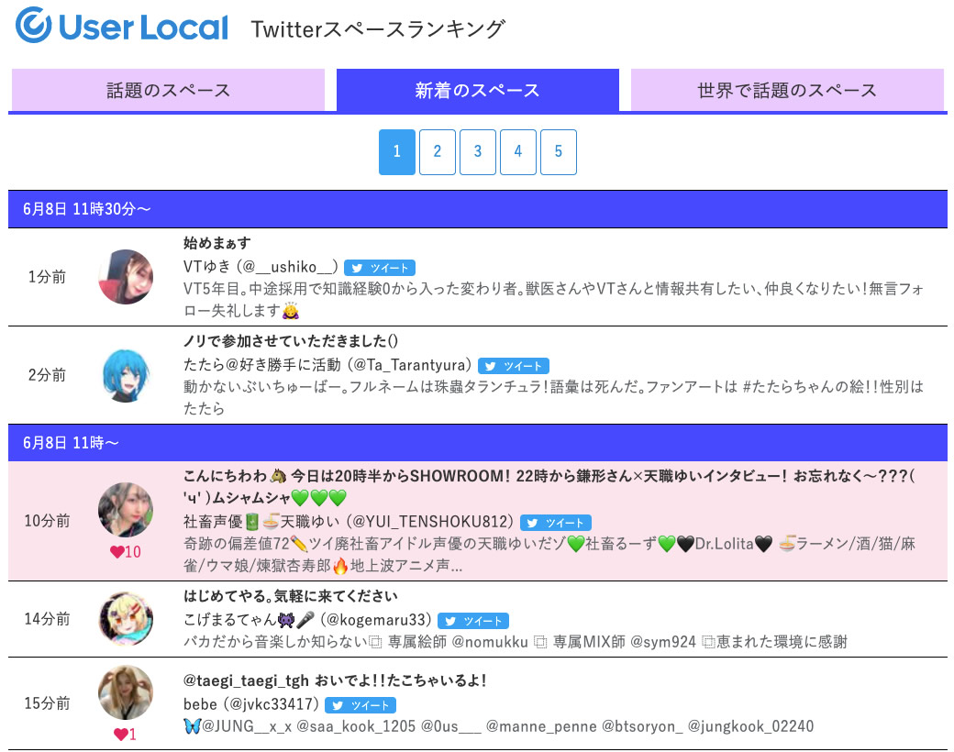Screen dimensions: 954x752
Task: Click the bio starting バカだから音楽しか知らない
Action: 516,641
